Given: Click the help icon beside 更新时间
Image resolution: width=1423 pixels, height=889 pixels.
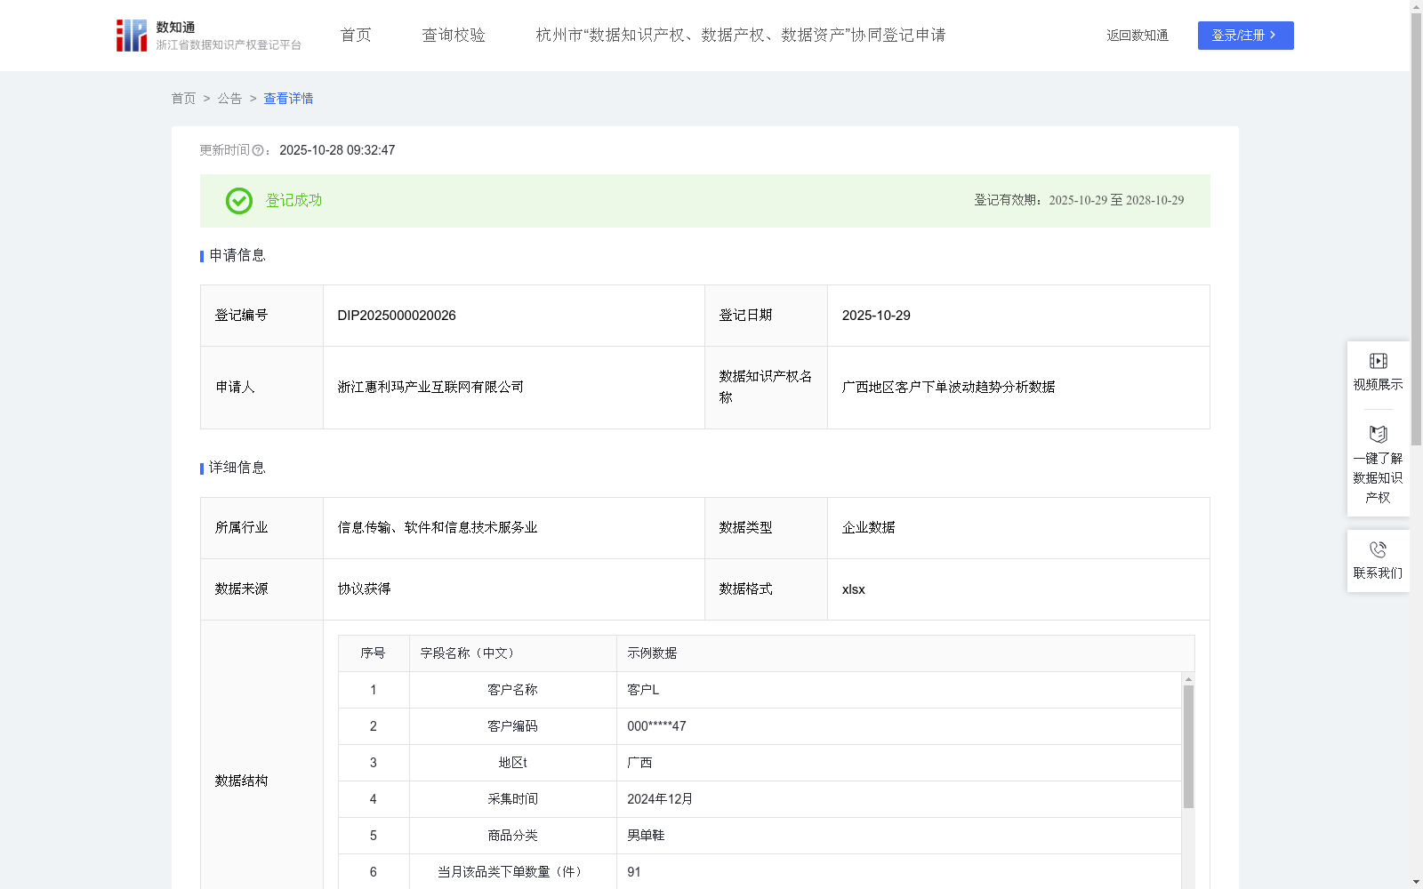Looking at the screenshot, I should (x=258, y=150).
